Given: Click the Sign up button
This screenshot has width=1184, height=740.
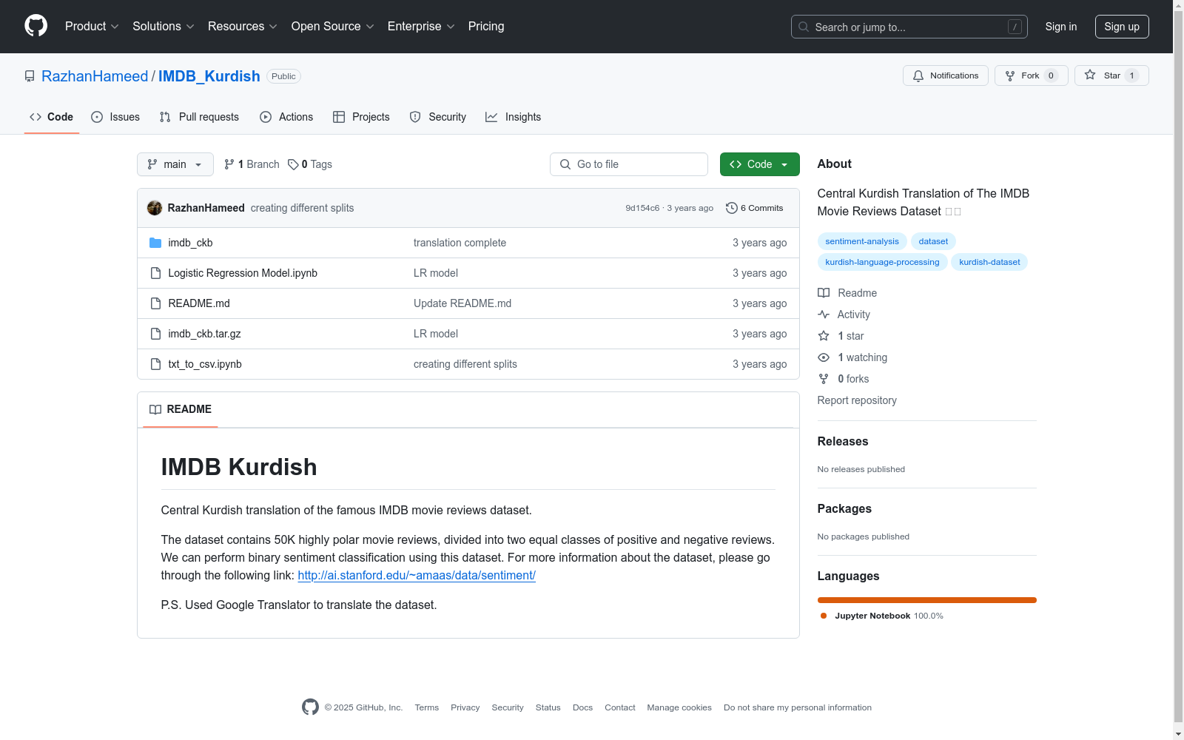Looking at the screenshot, I should (1122, 27).
